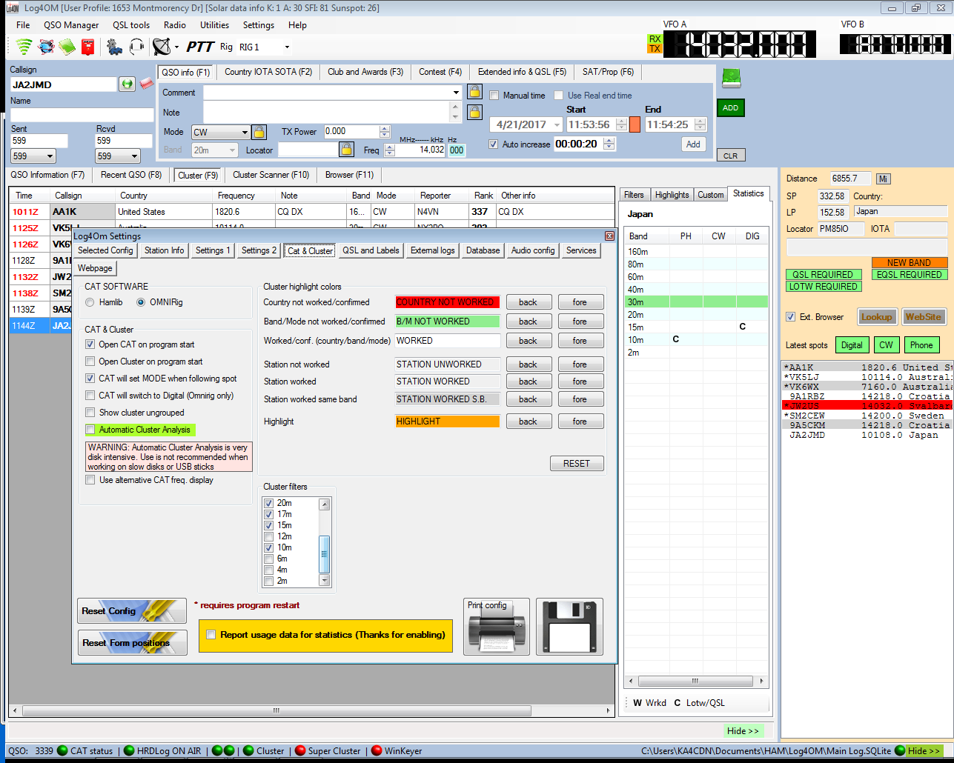This screenshot has height=763, width=954.
Task: Click the WinKeyer red status LED
Action: pyautogui.click(x=377, y=750)
